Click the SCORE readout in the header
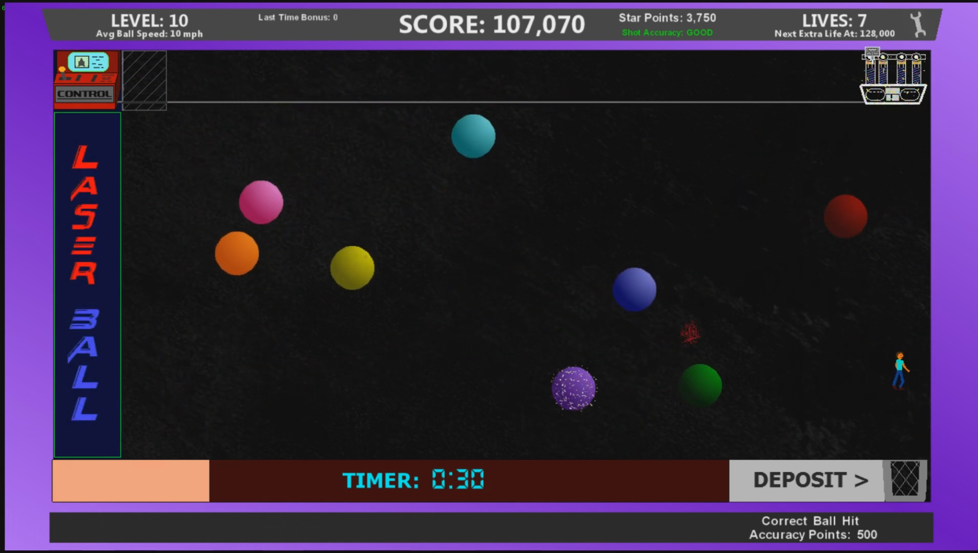Screen dimensions: 978x553 492,23
